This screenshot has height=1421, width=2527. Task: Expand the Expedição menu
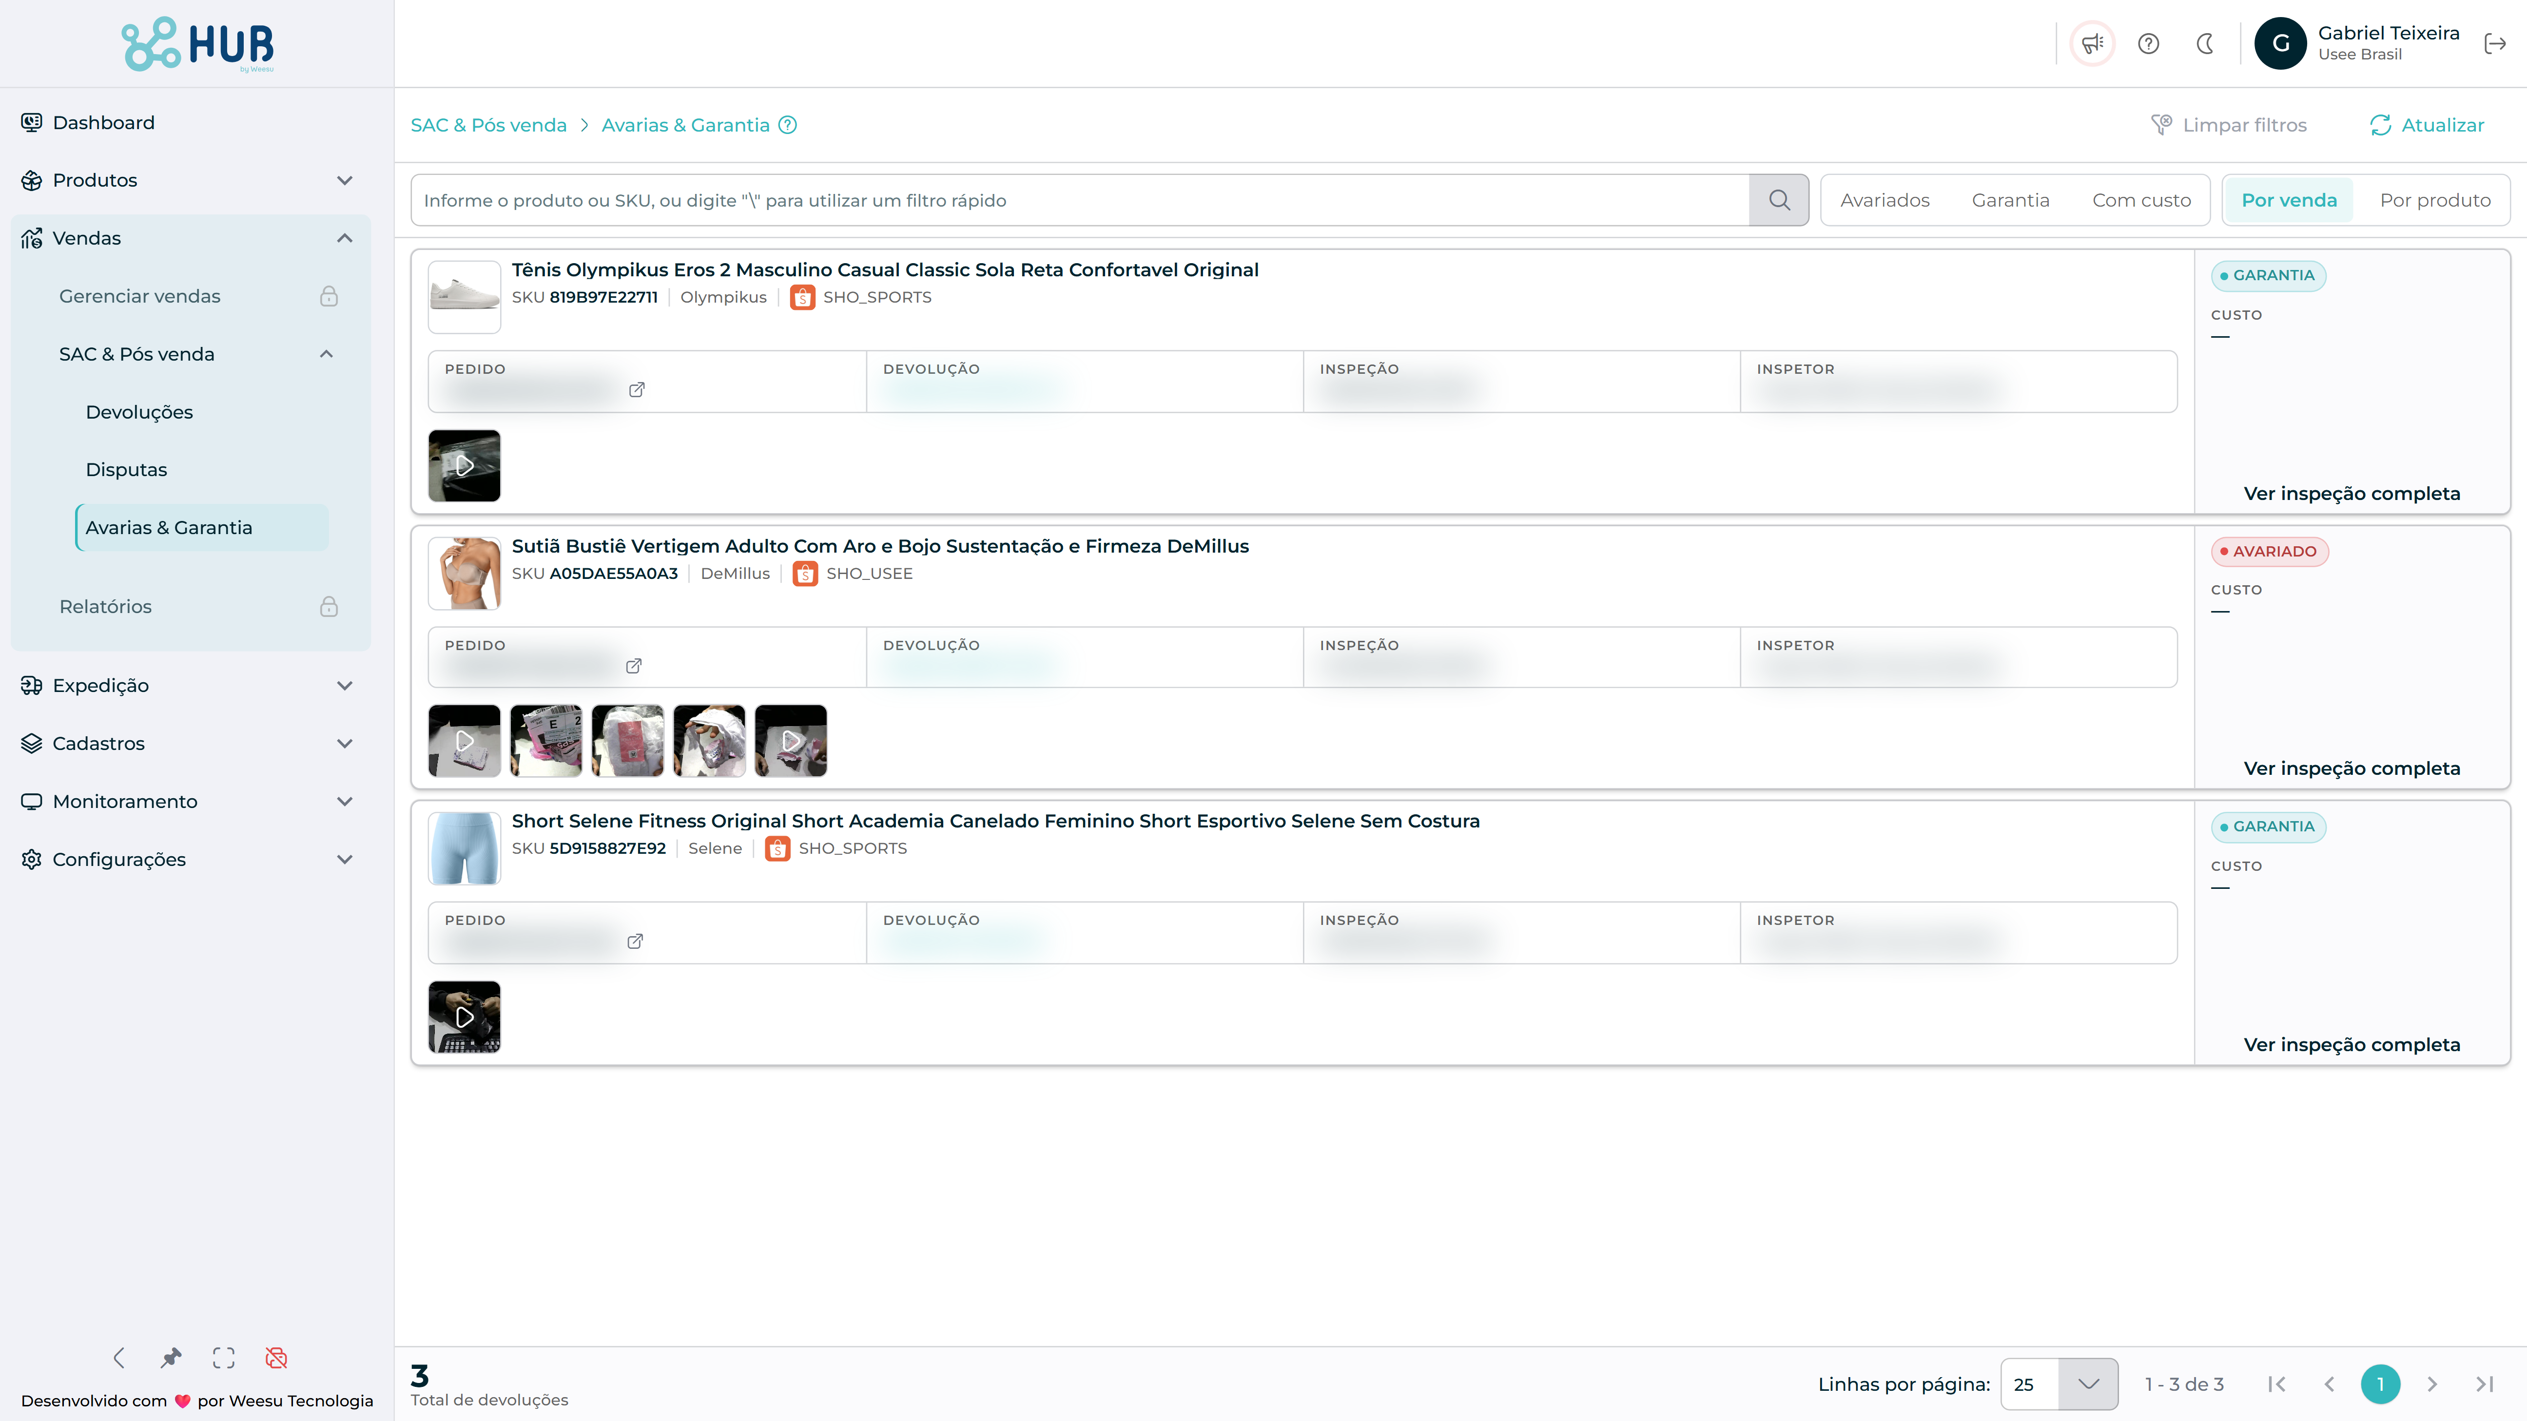pos(190,686)
